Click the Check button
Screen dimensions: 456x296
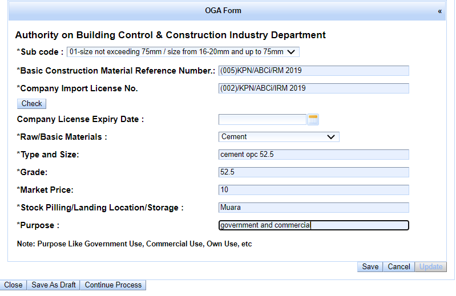coord(32,104)
